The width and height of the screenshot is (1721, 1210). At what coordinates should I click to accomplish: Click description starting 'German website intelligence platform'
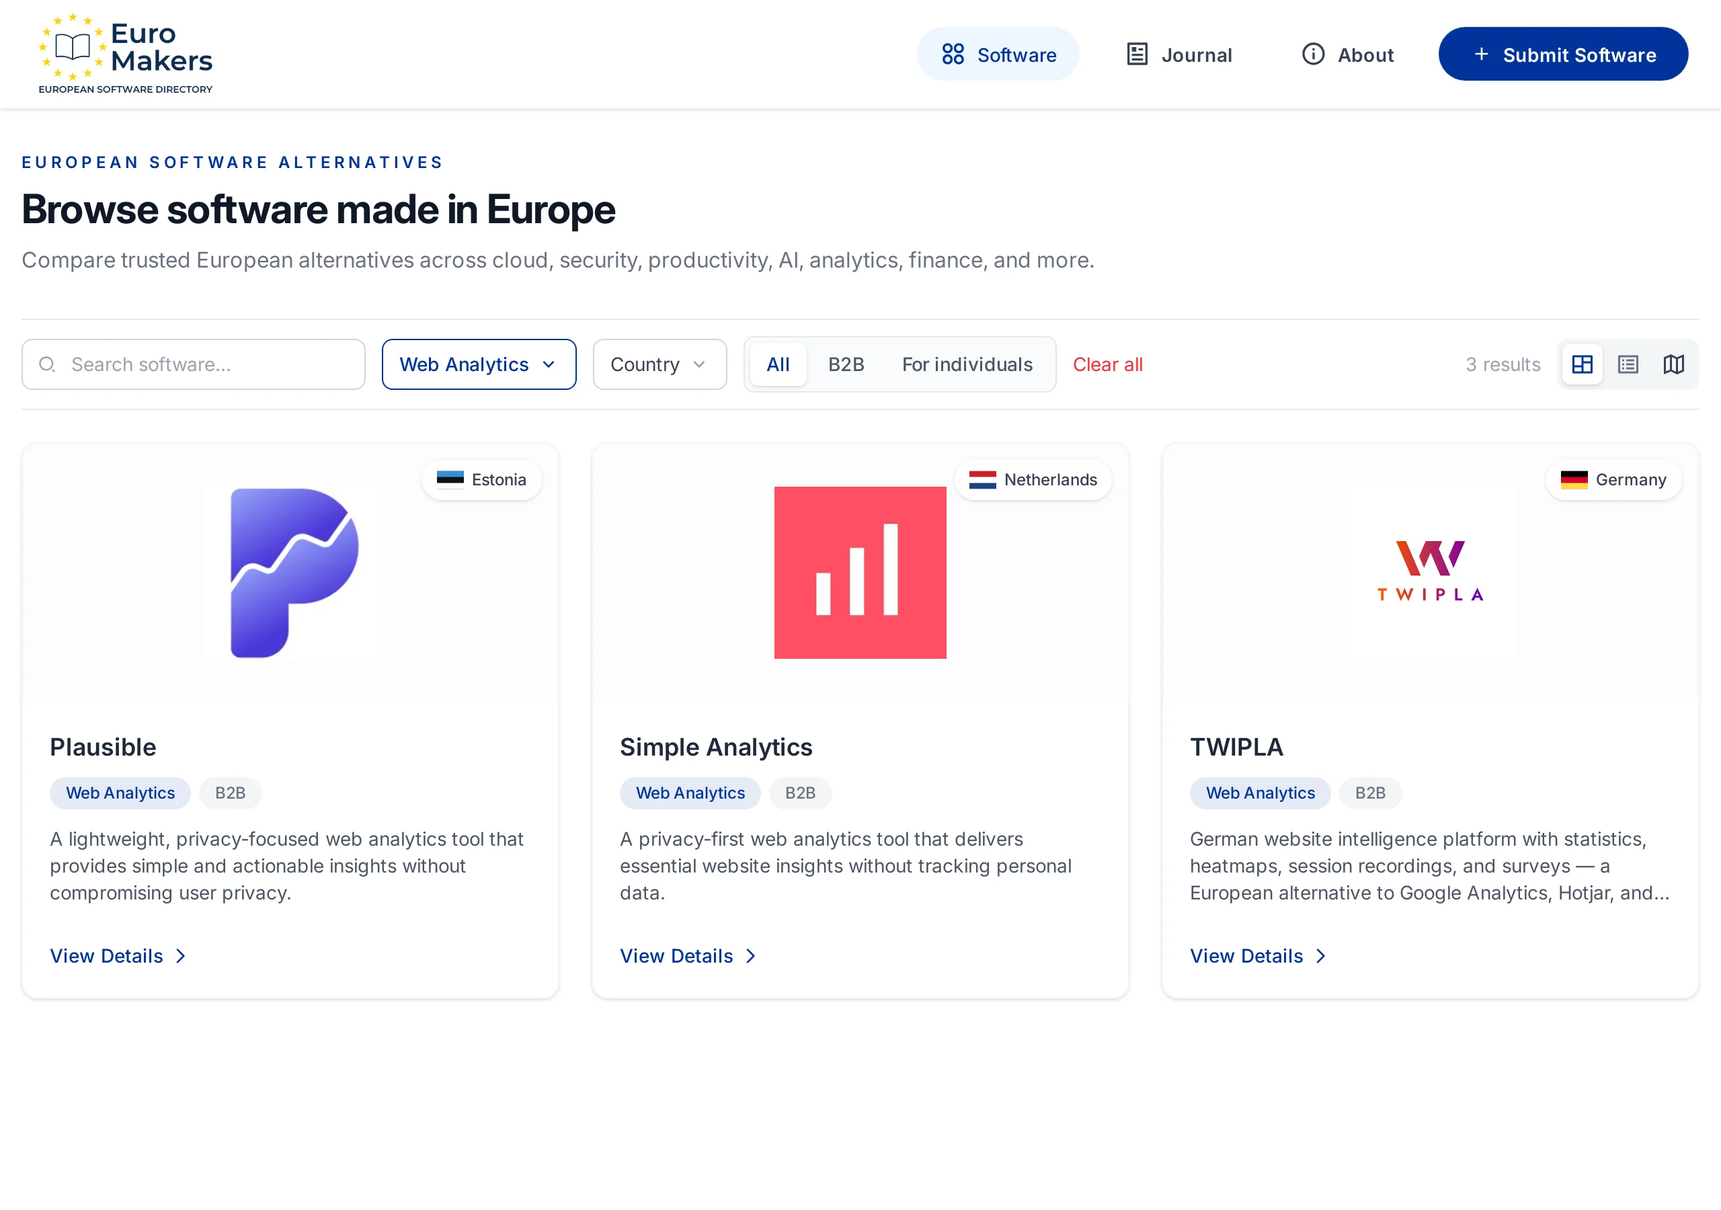(x=1429, y=866)
